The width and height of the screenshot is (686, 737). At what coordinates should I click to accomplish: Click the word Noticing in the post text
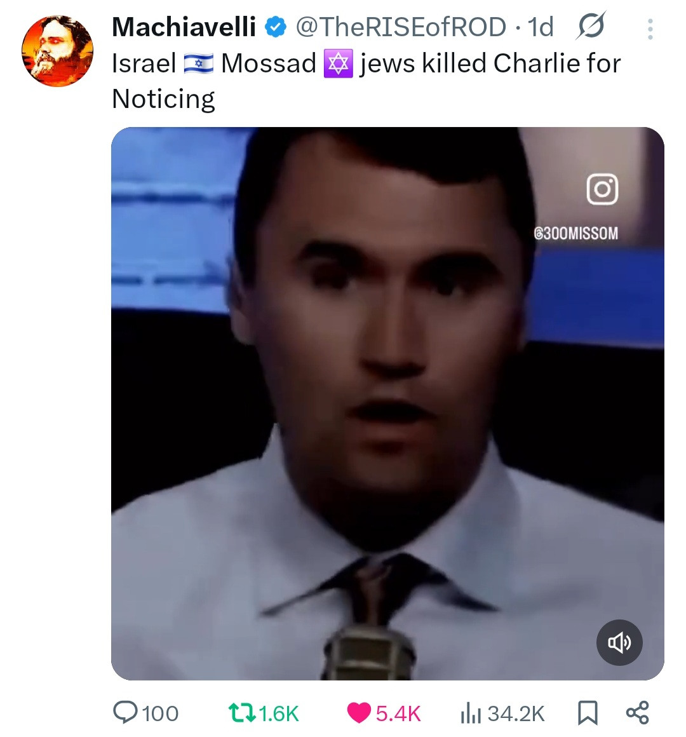pyautogui.click(x=163, y=99)
